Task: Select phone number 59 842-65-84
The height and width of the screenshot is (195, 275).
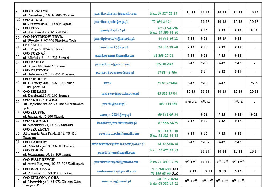Action: coord(168,115)
